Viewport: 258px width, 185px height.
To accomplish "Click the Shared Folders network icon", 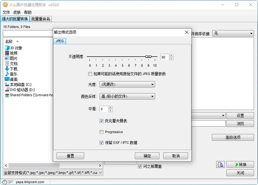I will pyautogui.click(x=7, y=95).
